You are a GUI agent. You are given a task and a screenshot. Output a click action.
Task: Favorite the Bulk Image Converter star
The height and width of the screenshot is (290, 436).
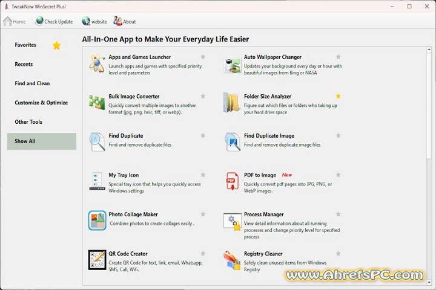203,96
